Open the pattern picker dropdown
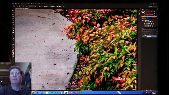169x95 pixels. (64, 6)
